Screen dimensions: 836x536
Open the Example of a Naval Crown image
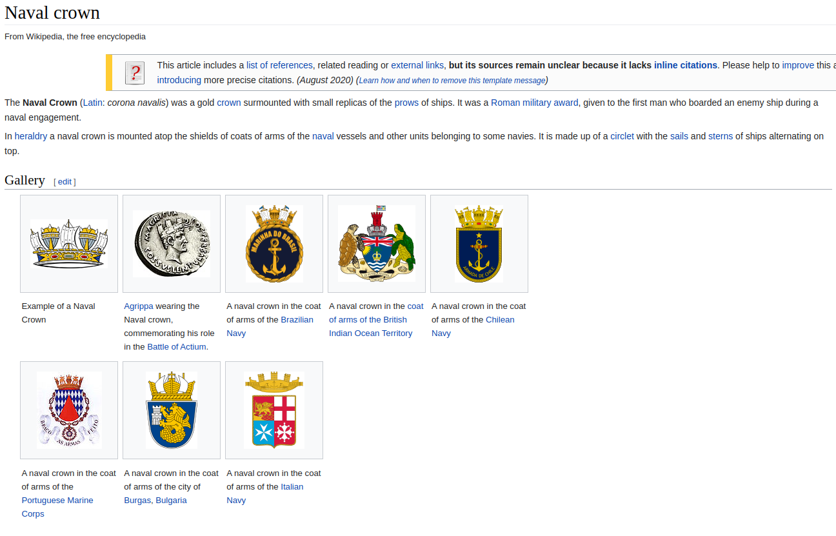(69, 244)
